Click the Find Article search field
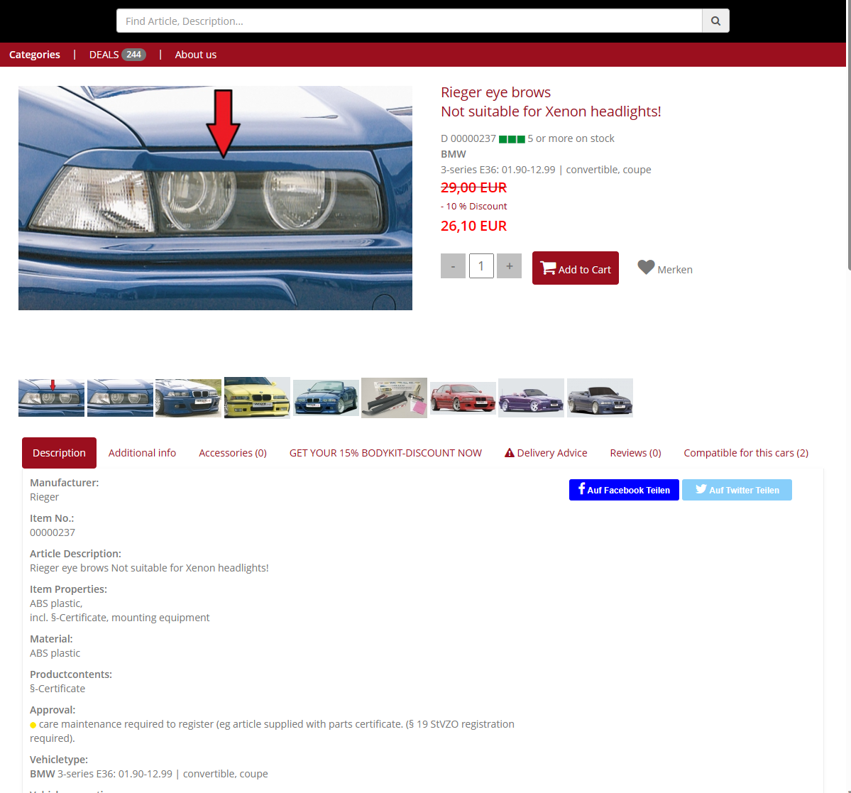The width and height of the screenshot is (851, 793). click(x=409, y=21)
